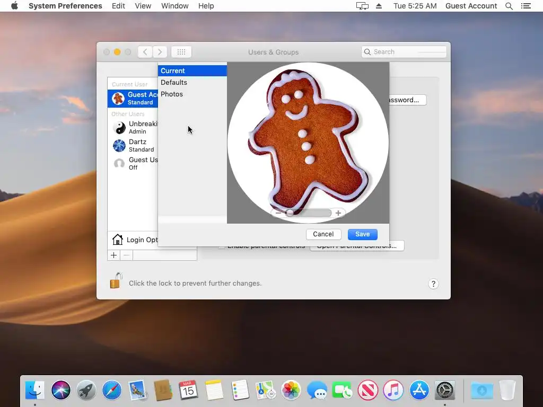Screen dimensions: 543x407
Task: Open Finder from the Dock
Action: coord(35,390)
